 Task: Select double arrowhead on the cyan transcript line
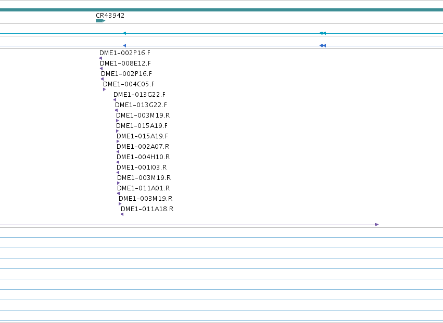click(323, 33)
